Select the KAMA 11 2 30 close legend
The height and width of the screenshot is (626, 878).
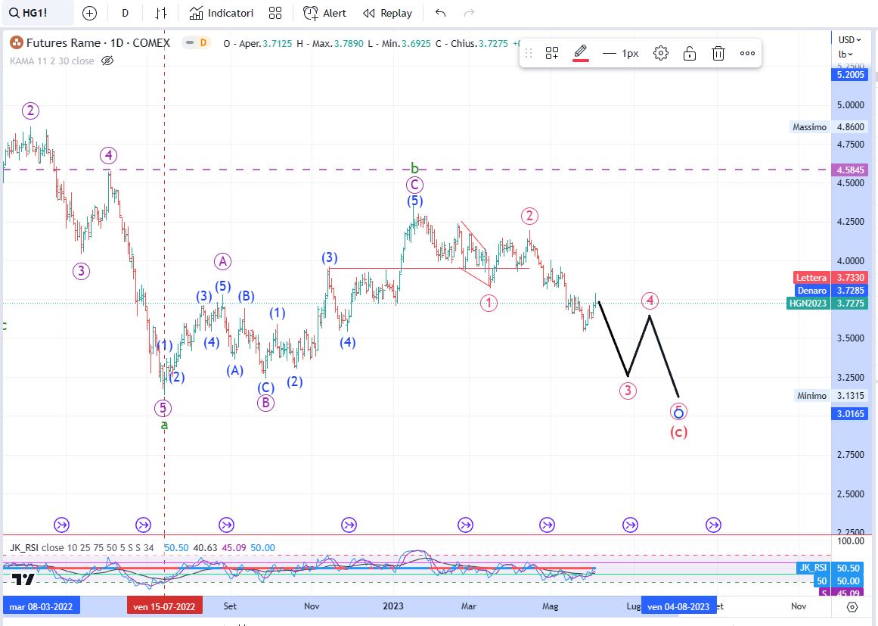51,61
